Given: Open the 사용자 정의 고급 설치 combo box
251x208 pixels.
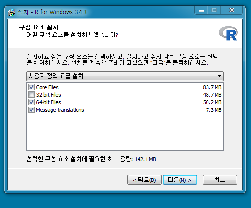Looking at the screenshot, I should [x=125, y=76].
